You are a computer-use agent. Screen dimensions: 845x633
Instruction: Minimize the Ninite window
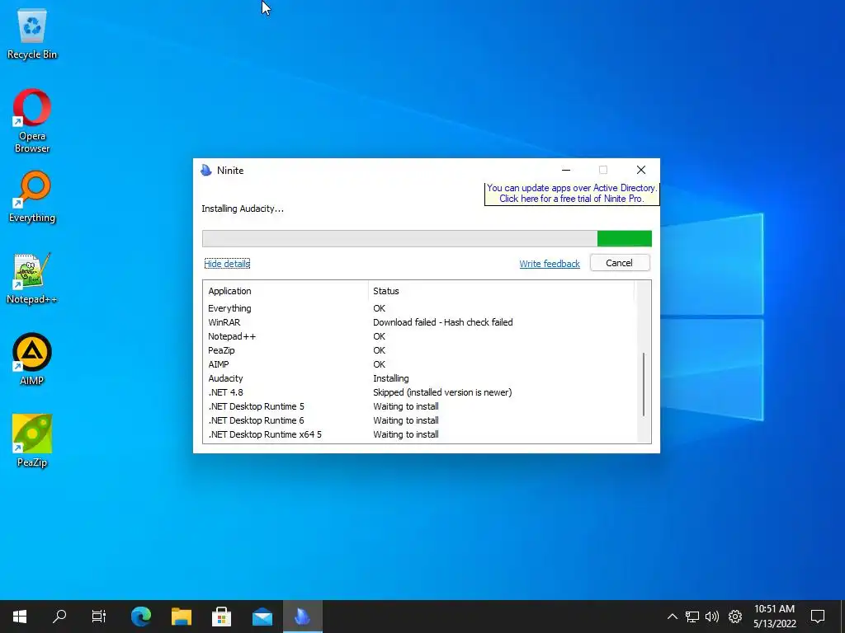click(566, 170)
